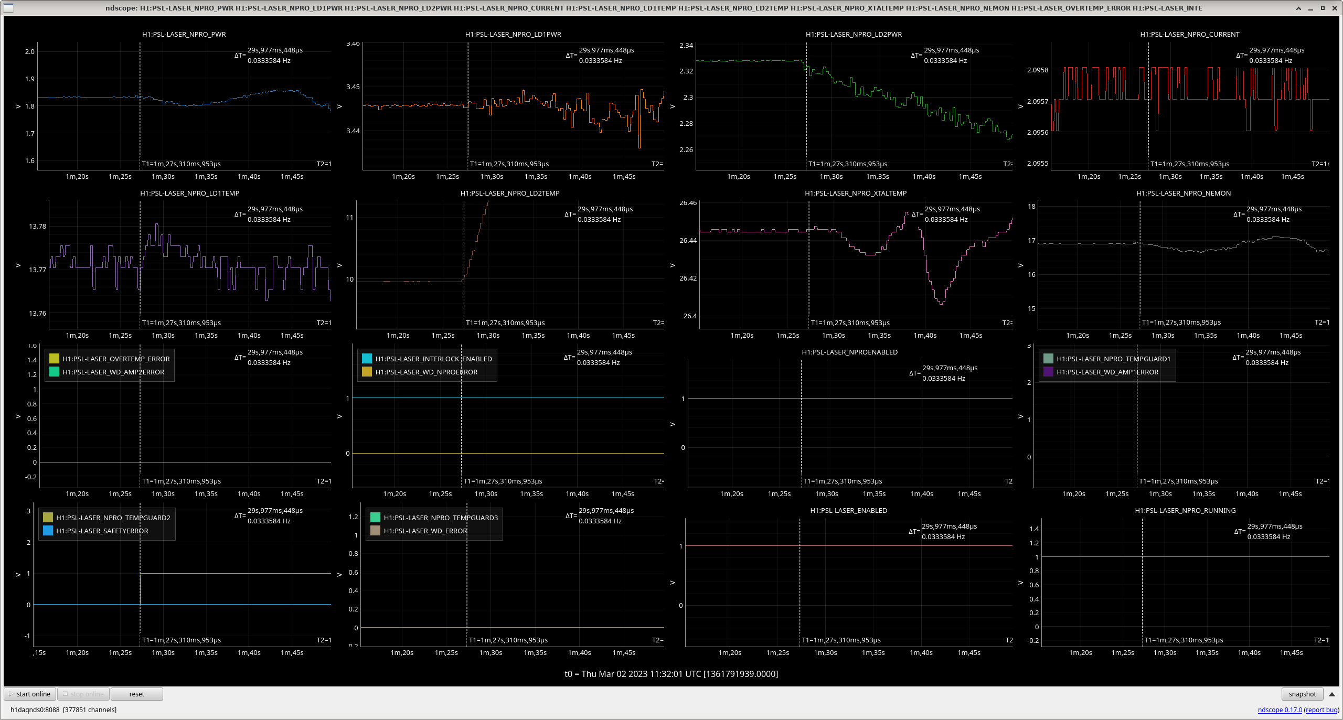Grab the T1 cursor line in NPRO_LD2PWR plot
Viewport: 1343px width, 720px height.
tap(806, 105)
